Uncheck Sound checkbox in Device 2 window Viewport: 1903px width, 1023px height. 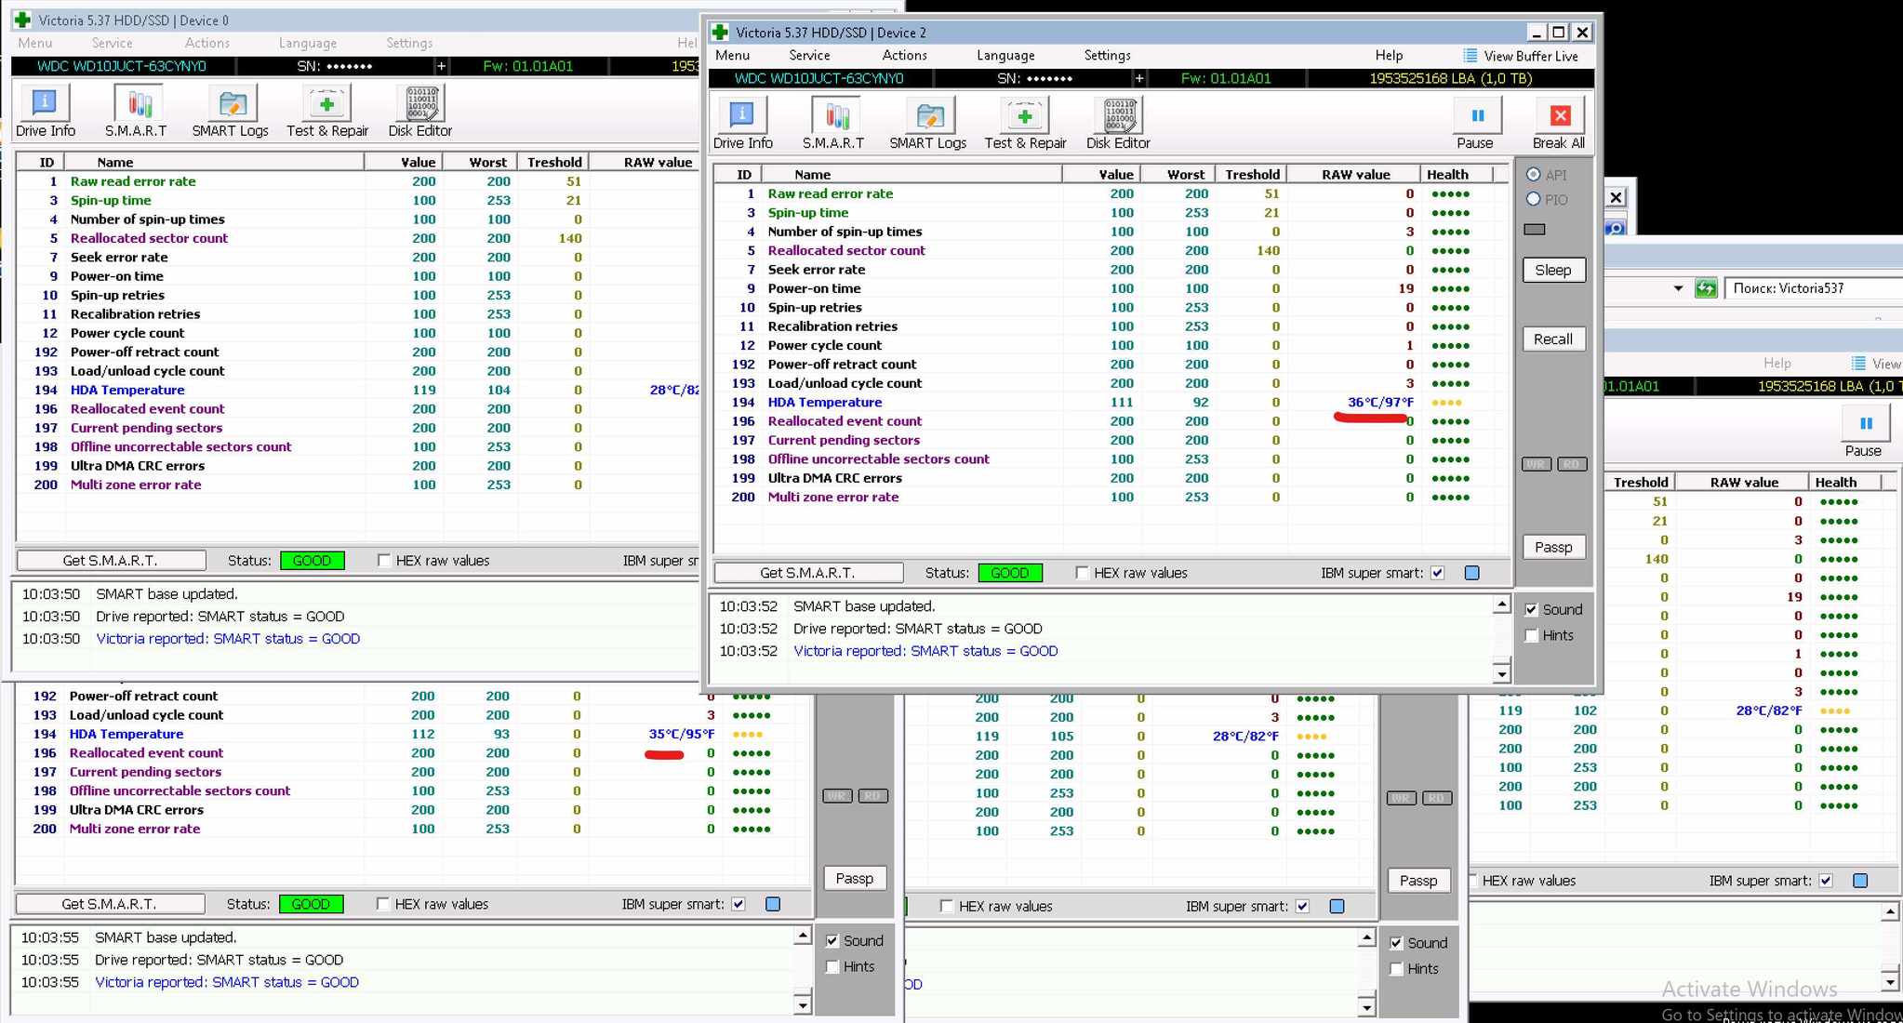point(1532,610)
